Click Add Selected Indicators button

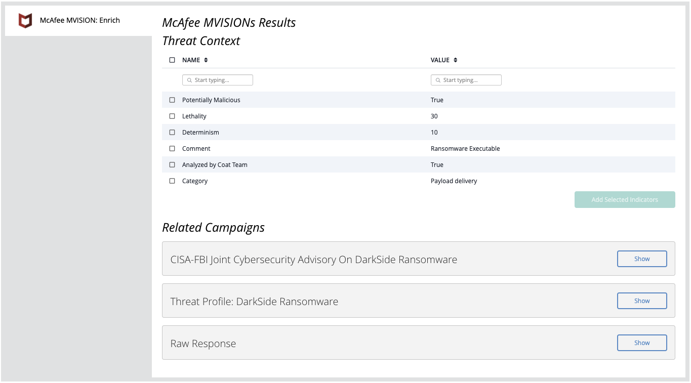coord(625,200)
